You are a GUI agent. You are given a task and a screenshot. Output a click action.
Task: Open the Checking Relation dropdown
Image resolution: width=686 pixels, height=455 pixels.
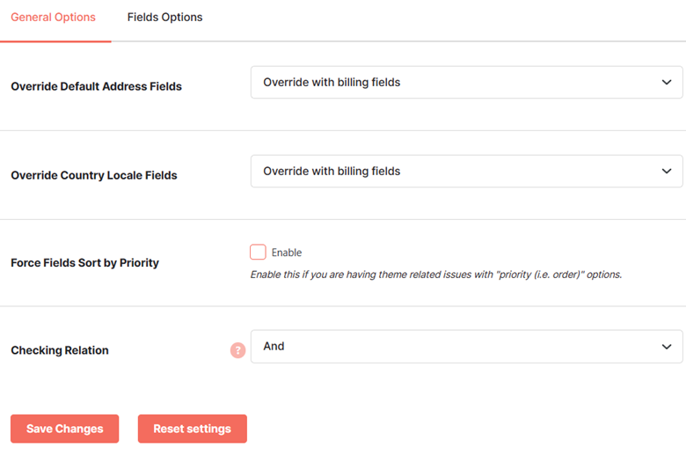point(466,347)
